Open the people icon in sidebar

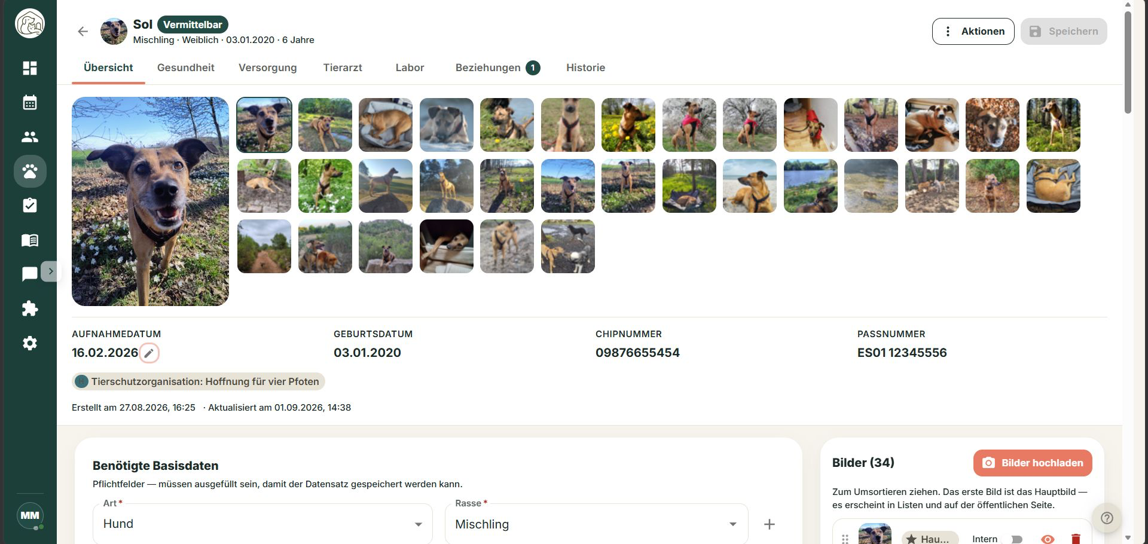(x=29, y=137)
